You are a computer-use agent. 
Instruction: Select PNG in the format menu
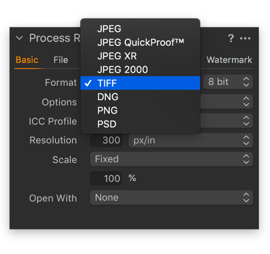click(x=140, y=110)
